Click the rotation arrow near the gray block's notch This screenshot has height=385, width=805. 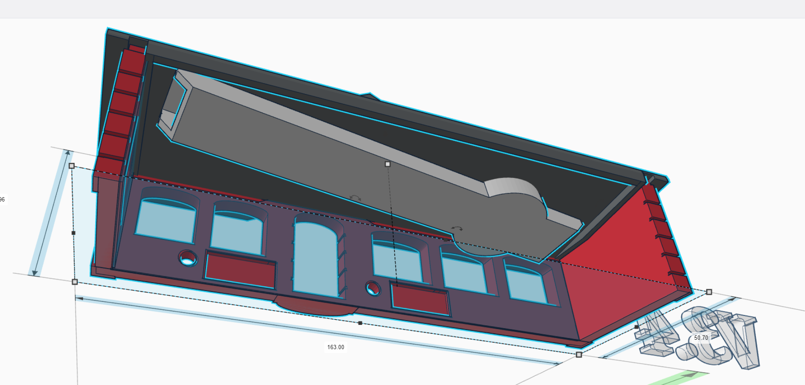coord(457,229)
